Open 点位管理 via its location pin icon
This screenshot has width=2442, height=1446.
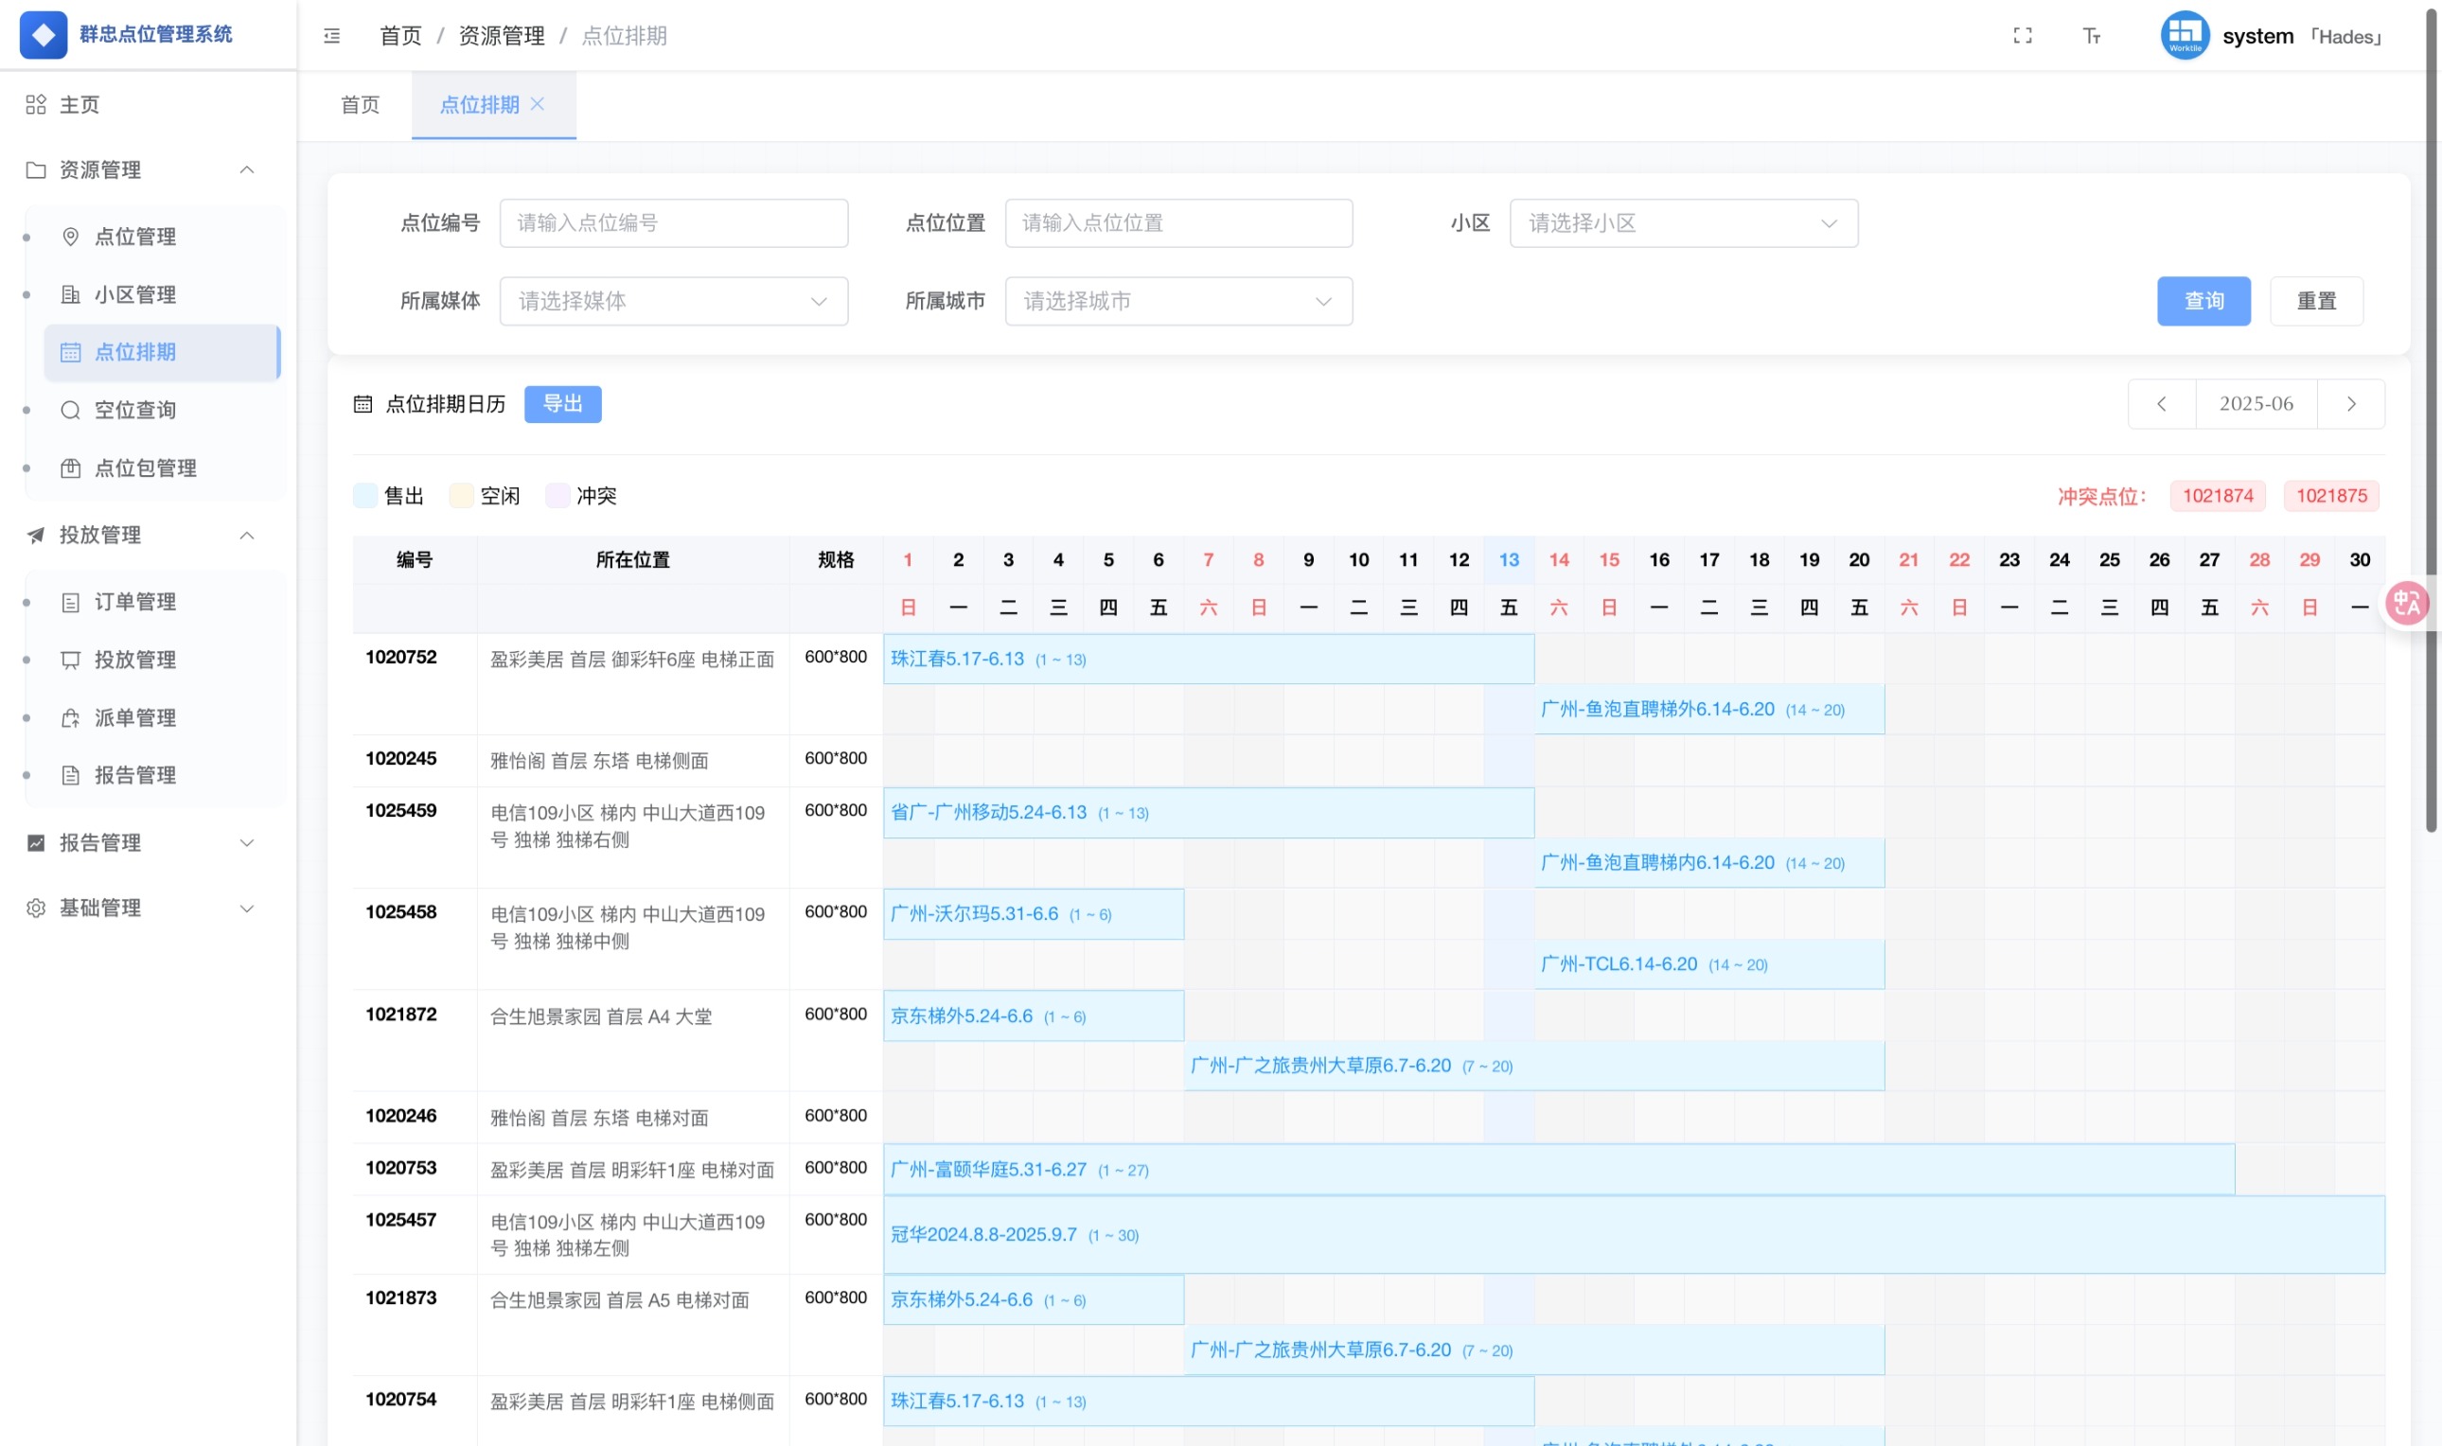tap(69, 236)
